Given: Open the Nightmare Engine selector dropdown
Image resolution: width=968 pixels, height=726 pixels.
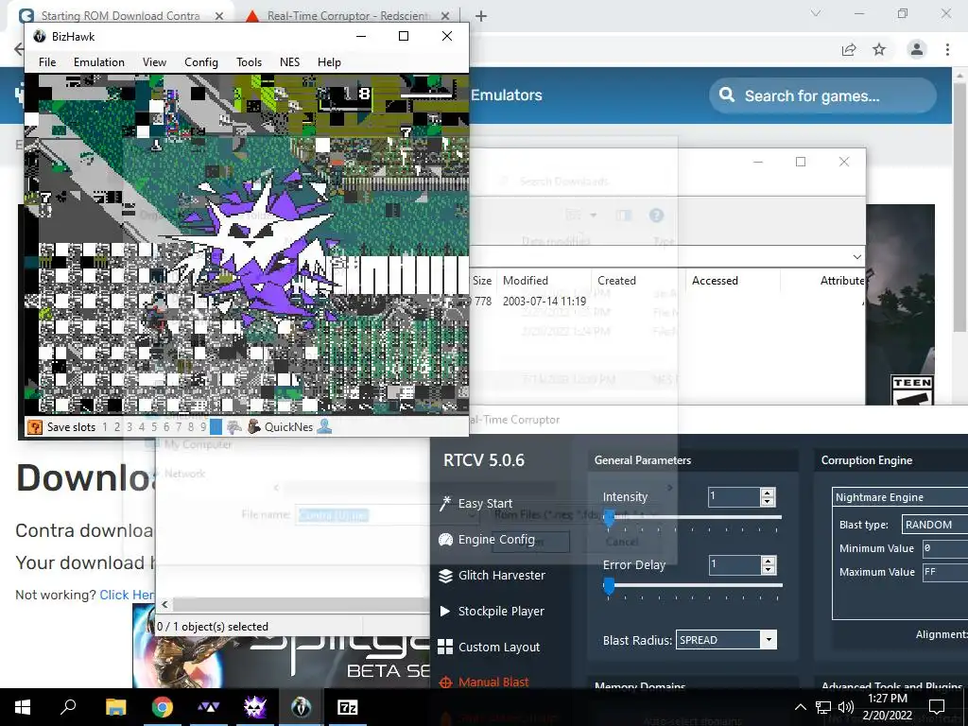Looking at the screenshot, I should [x=900, y=497].
